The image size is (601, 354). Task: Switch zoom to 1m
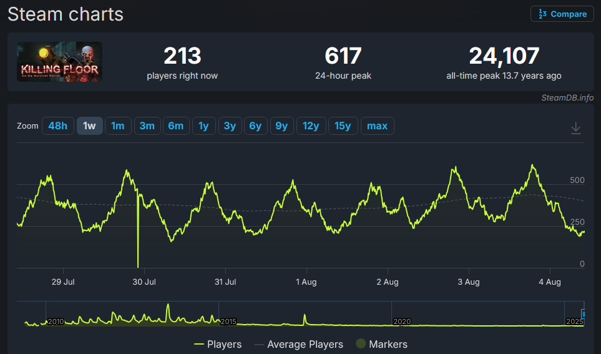118,125
